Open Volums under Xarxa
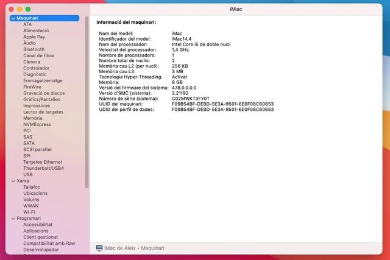Image resolution: width=390 pixels, height=260 pixels. point(31,200)
